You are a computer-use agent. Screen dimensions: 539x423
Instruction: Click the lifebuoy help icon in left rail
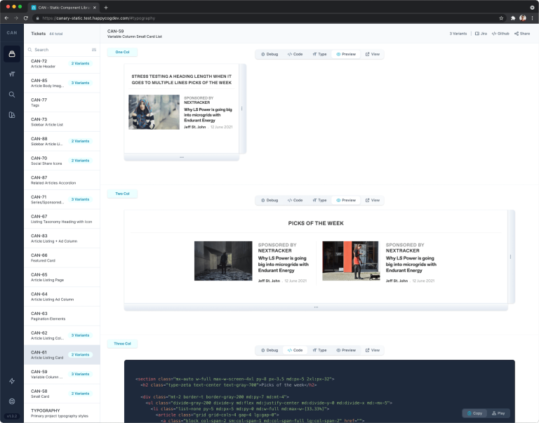(12, 401)
